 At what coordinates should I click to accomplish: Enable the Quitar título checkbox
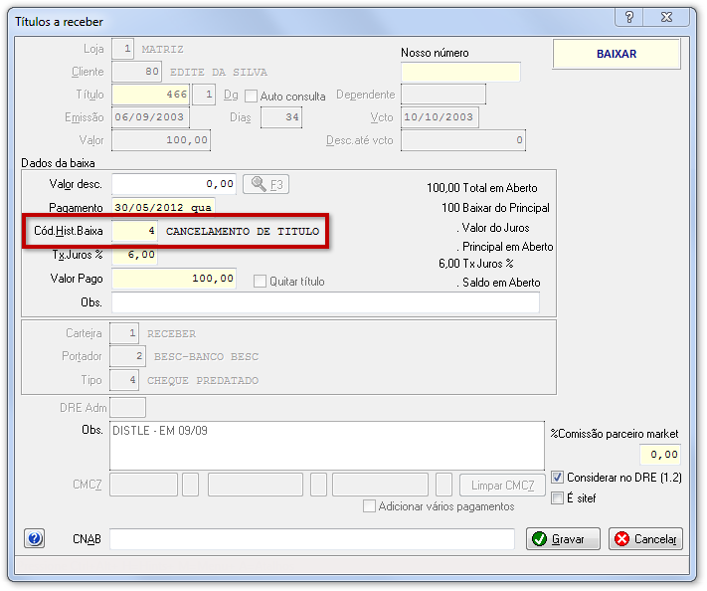pos(260,282)
